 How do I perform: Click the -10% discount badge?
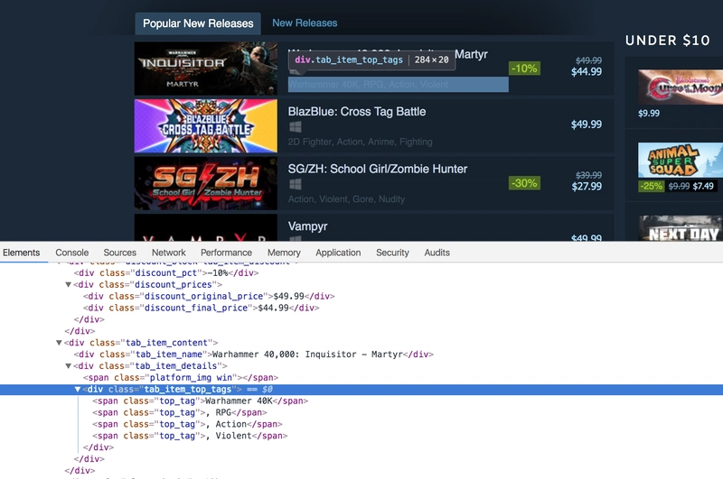pyautogui.click(x=525, y=69)
